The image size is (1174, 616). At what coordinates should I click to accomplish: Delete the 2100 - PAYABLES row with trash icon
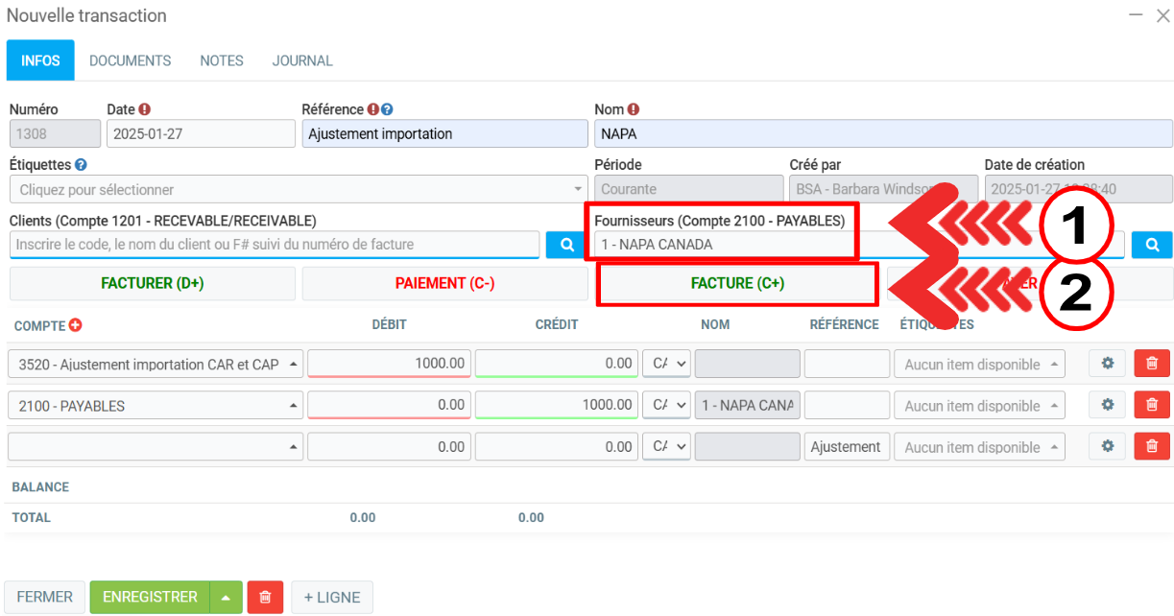coord(1152,405)
